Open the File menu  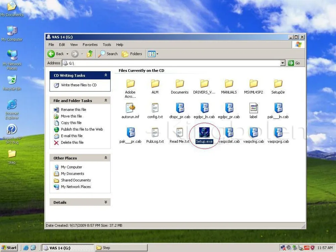pos(51,45)
